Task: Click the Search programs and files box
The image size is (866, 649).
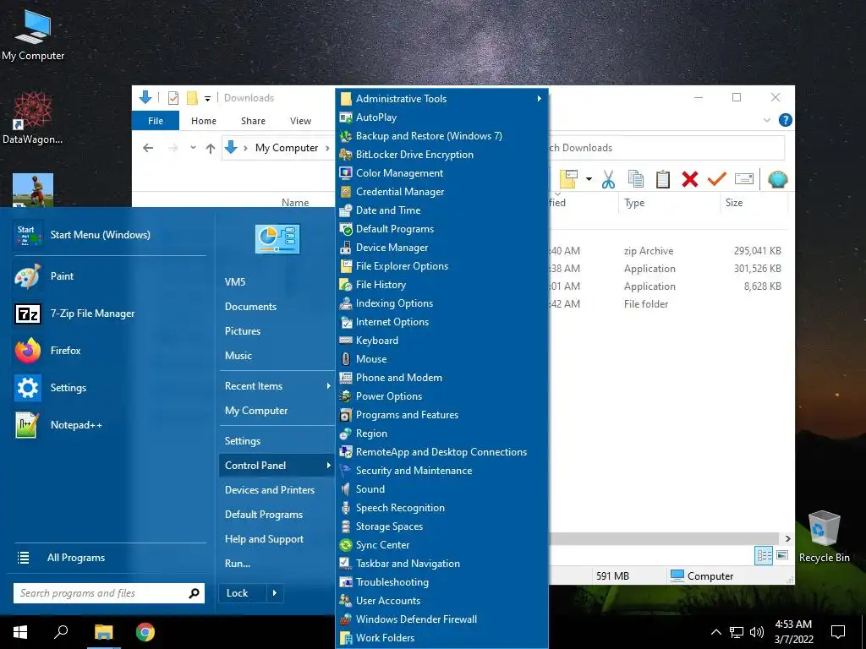Action: (109, 593)
